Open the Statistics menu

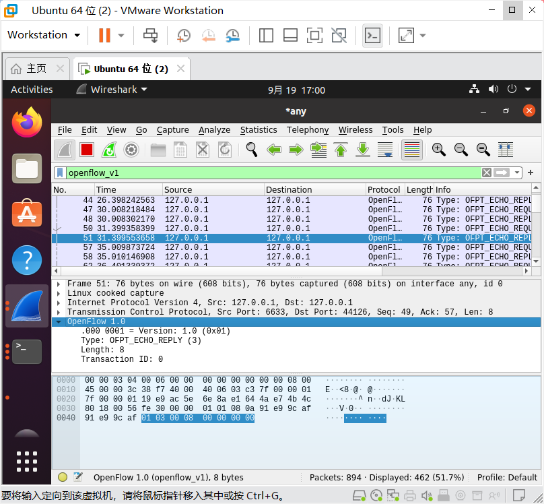pyautogui.click(x=259, y=130)
